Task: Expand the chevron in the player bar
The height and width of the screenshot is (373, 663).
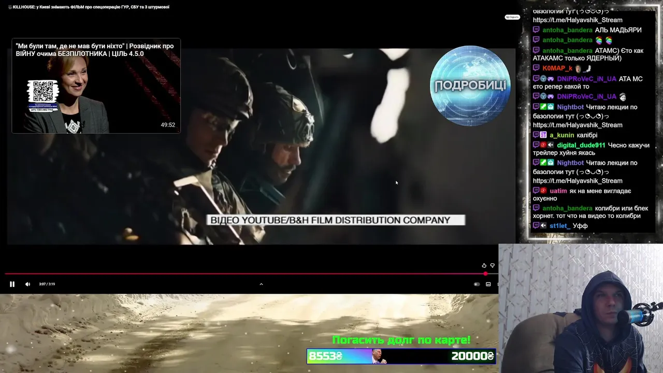Action: tap(261, 284)
